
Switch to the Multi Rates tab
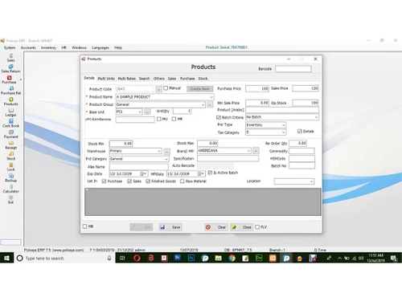[x=126, y=79]
